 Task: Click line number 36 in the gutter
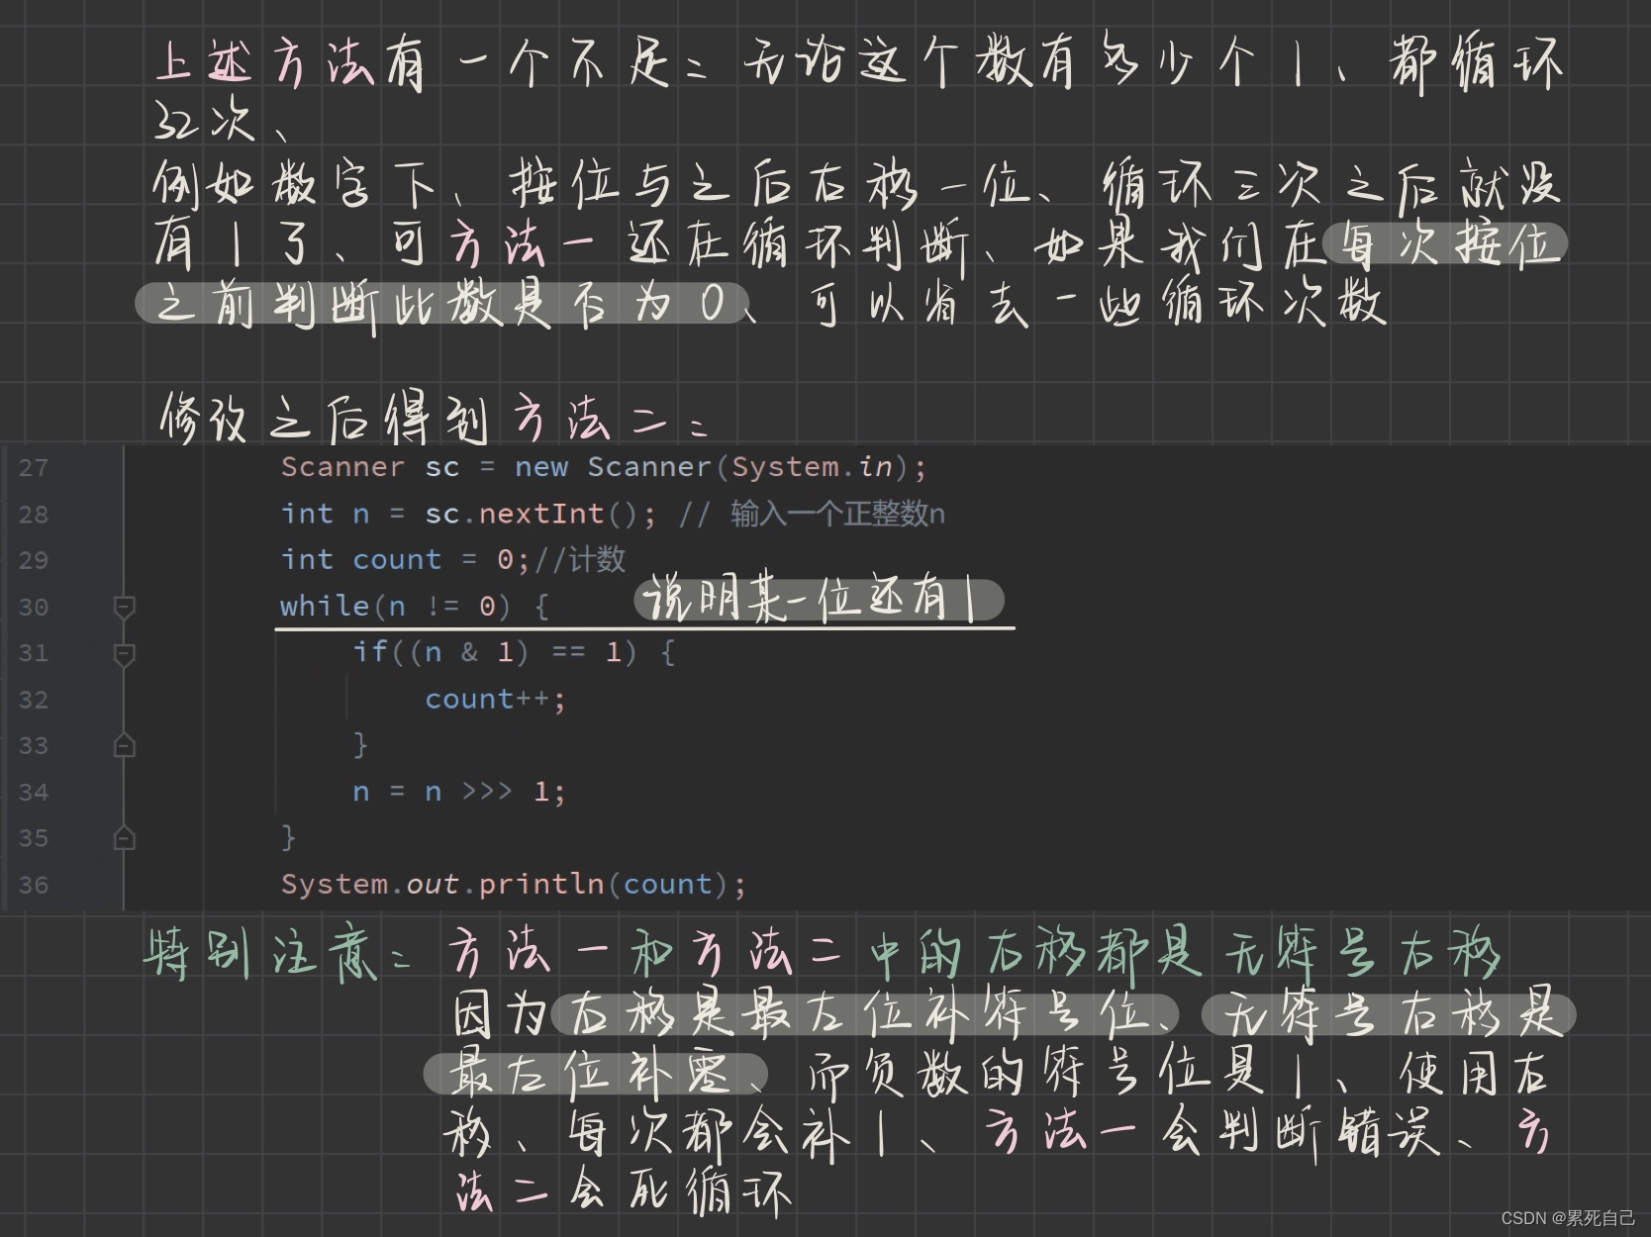coord(34,886)
